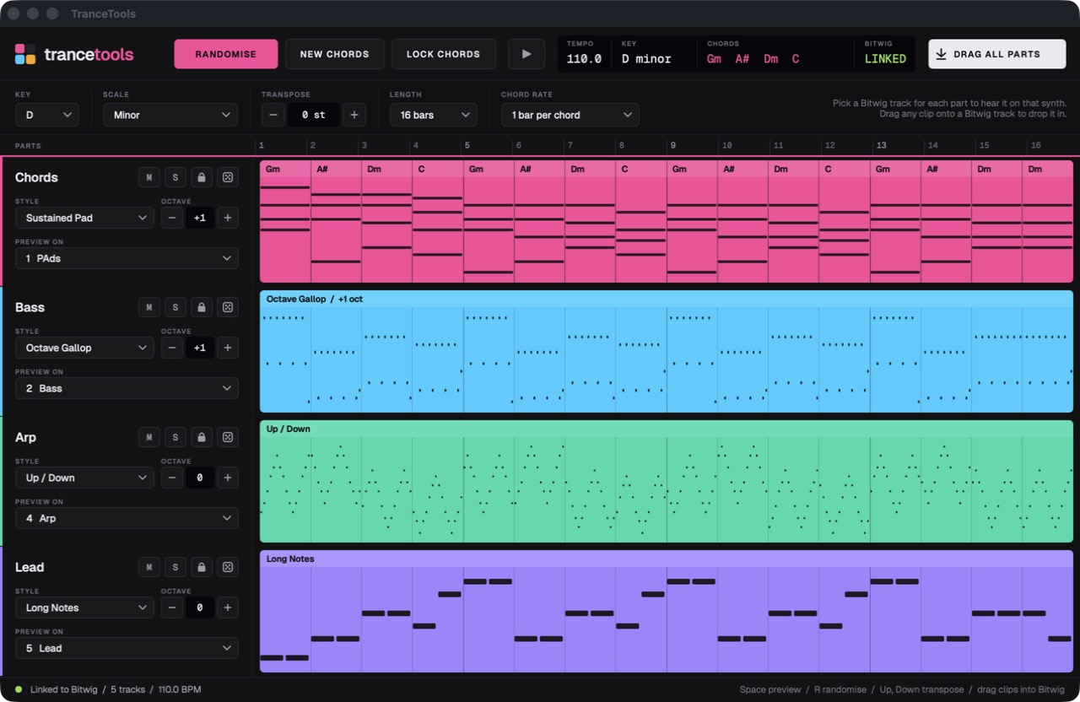1080x702 pixels.
Task: Open Chords style dropdown Sustained Pad
Action: [84, 218]
